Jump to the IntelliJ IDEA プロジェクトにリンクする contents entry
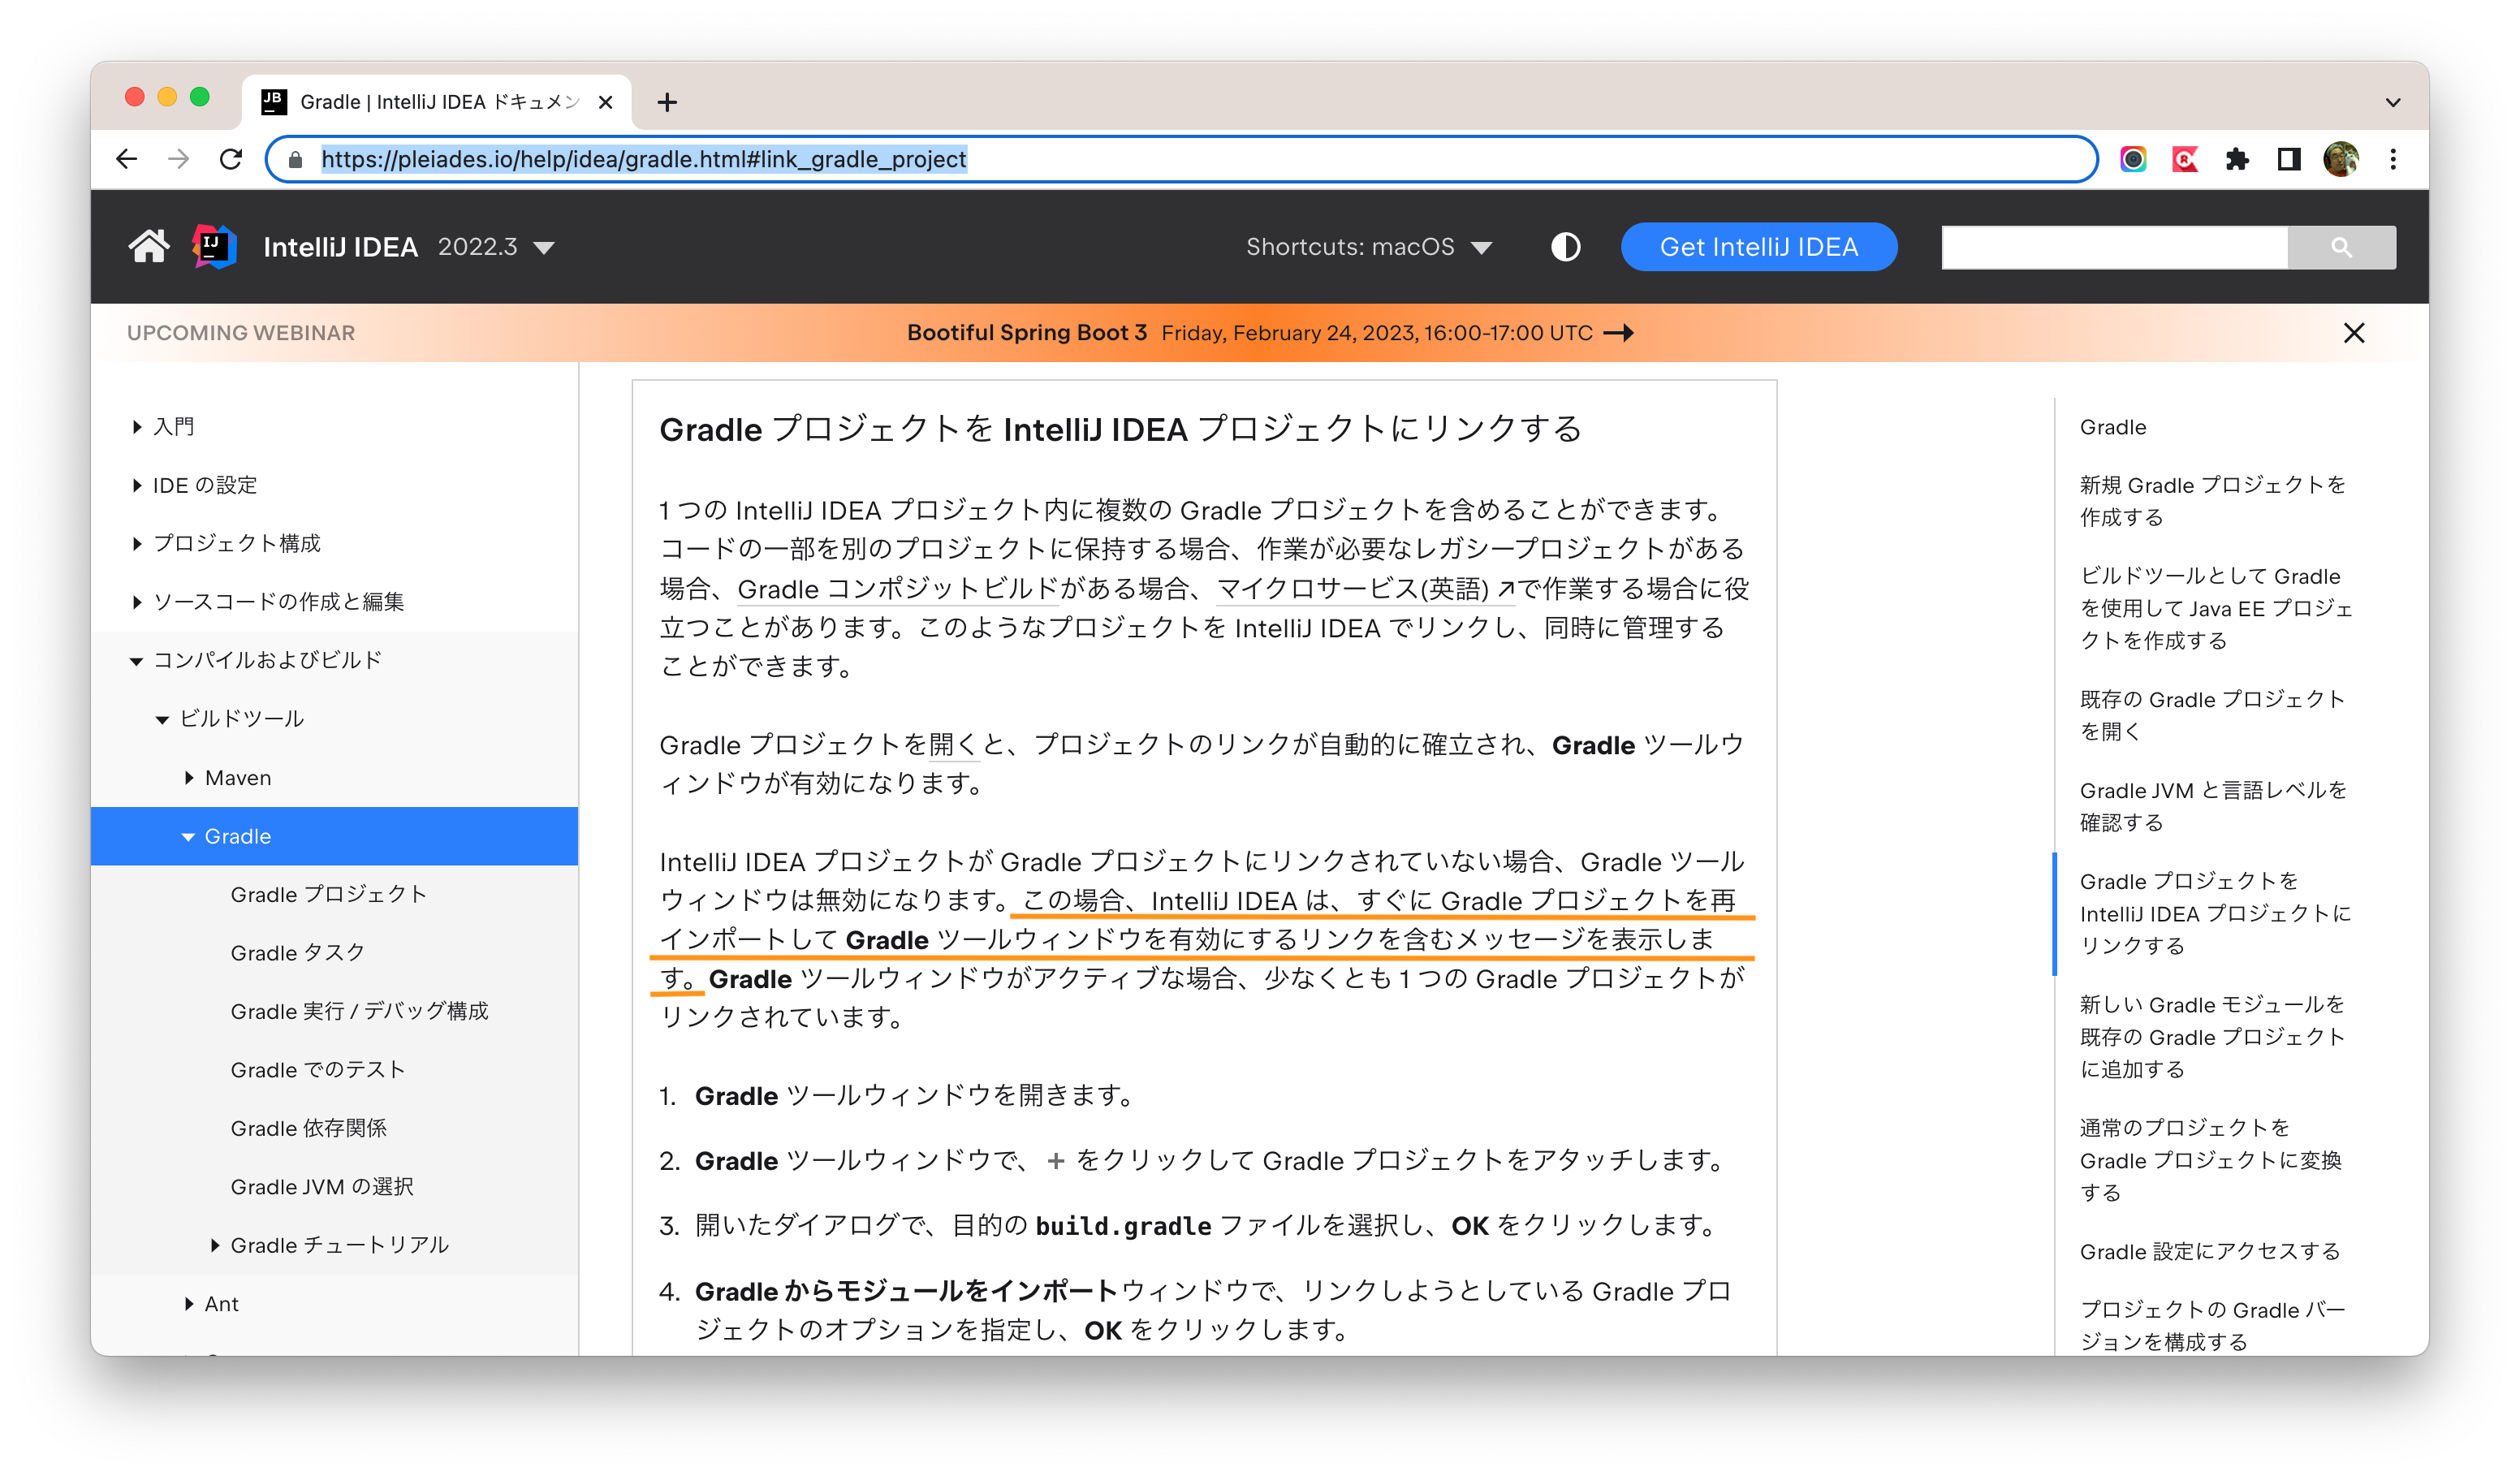Viewport: 2520px width, 1476px height. [2215, 913]
